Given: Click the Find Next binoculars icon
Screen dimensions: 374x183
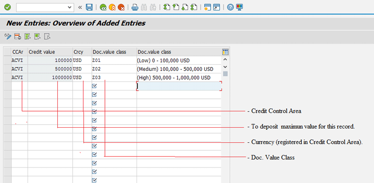Looking at the screenshot, I should coord(153,8).
